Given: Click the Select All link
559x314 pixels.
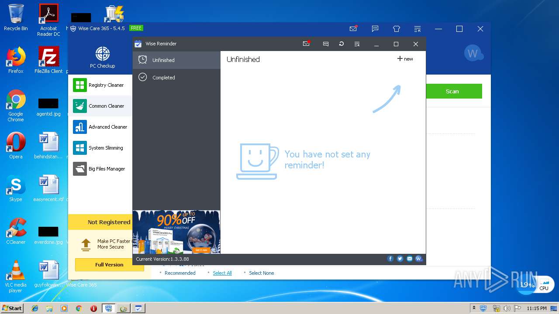Looking at the screenshot, I should pyautogui.click(x=222, y=273).
